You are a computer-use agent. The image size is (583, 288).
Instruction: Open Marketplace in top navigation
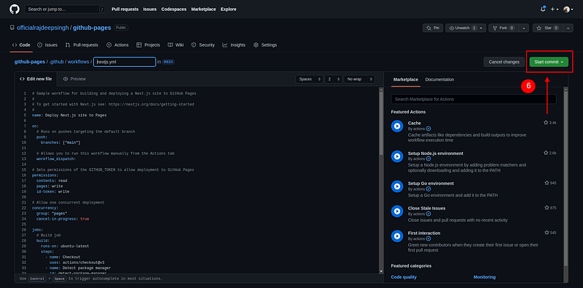tap(203, 9)
